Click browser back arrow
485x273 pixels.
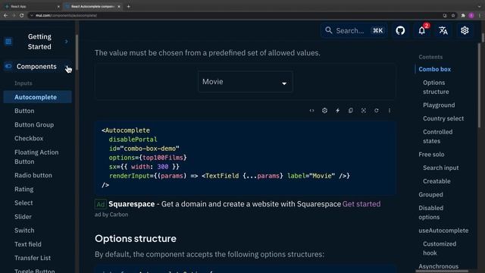pyautogui.click(x=6, y=15)
